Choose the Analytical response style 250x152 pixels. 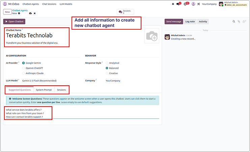coord(107,63)
